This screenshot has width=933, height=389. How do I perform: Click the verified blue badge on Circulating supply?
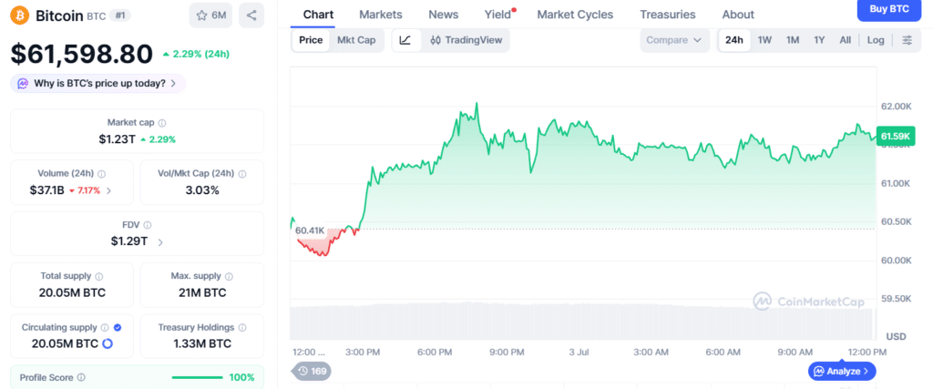pyautogui.click(x=118, y=328)
